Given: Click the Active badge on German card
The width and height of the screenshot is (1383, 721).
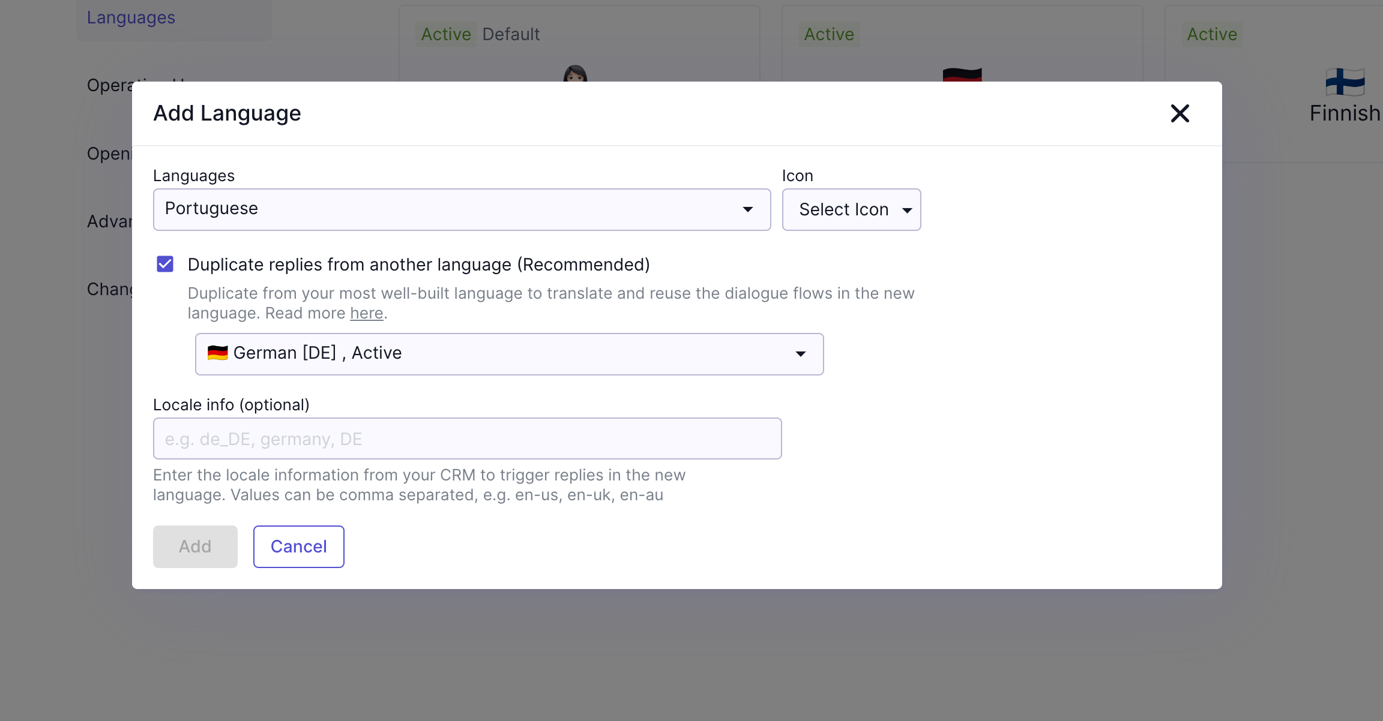Looking at the screenshot, I should point(829,34).
